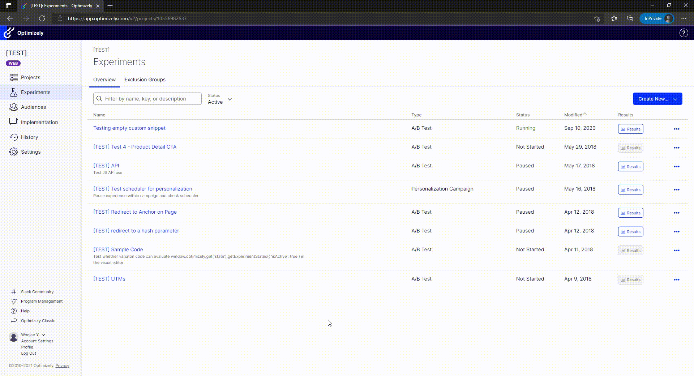The width and height of the screenshot is (694, 376).
Task: Open more actions for Test scheduler for personalization
Action: click(676, 190)
